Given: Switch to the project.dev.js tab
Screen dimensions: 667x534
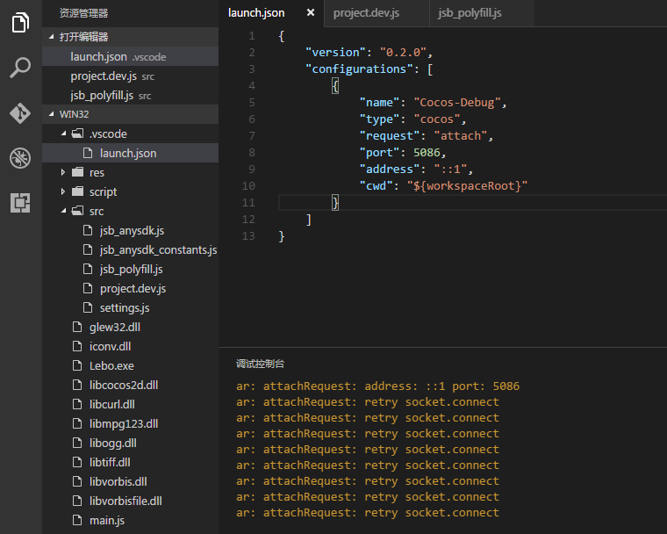Looking at the screenshot, I should coord(367,13).
